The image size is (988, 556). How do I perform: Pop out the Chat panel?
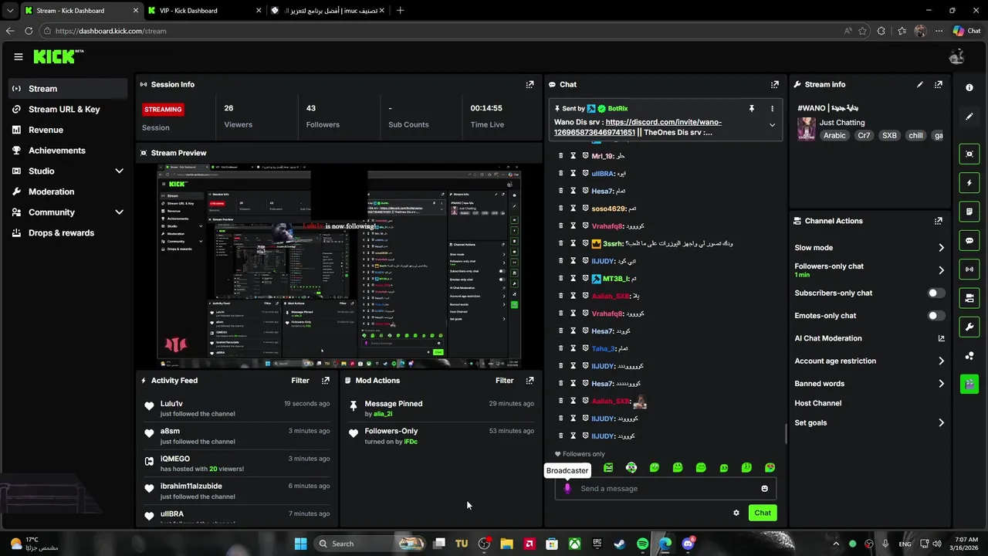(x=775, y=84)
